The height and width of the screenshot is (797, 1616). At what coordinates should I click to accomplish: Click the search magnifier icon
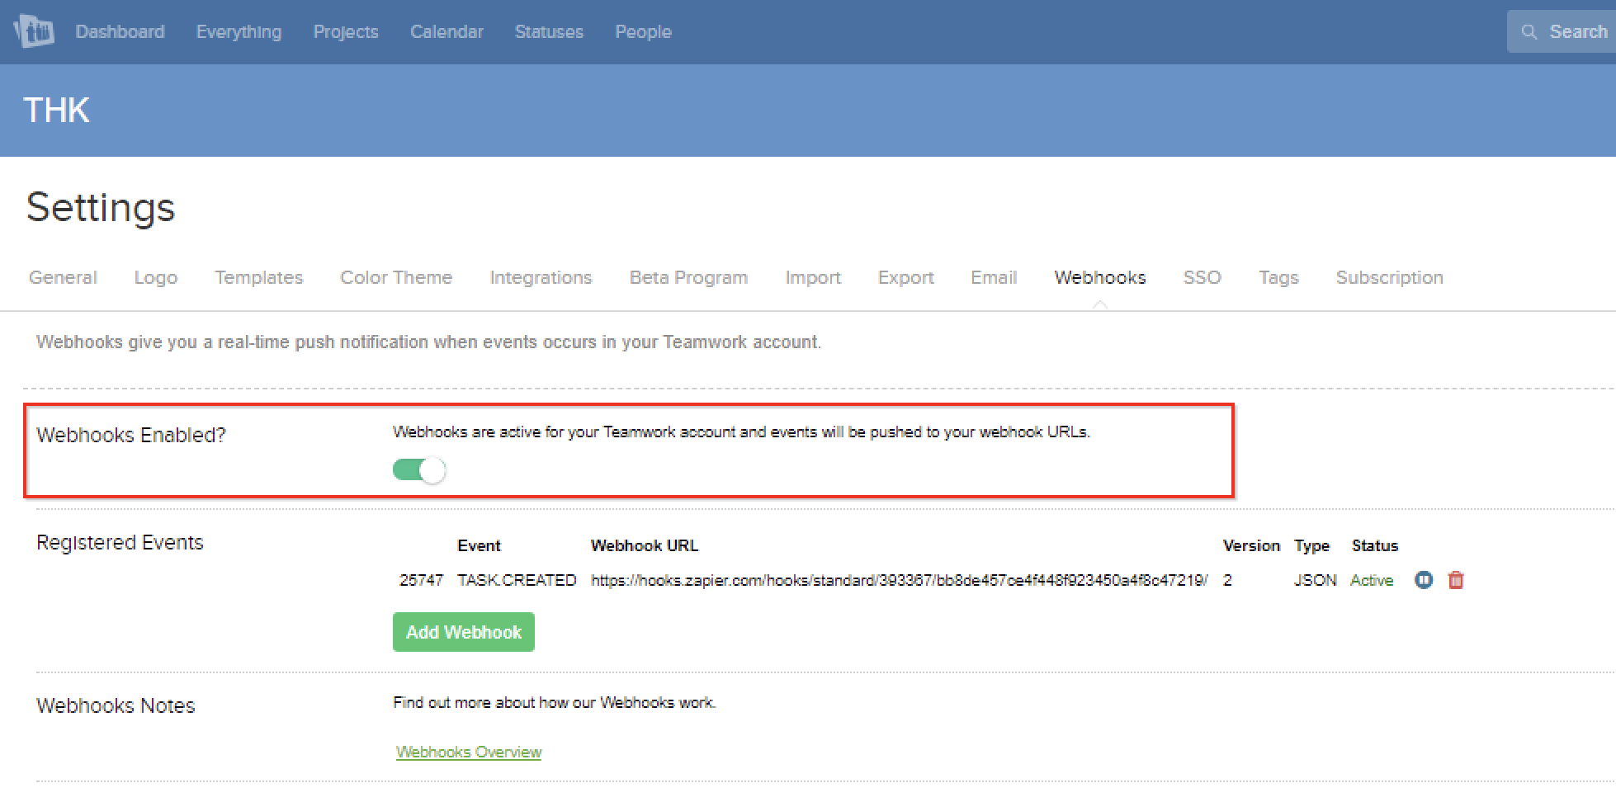click(1529, 32)
